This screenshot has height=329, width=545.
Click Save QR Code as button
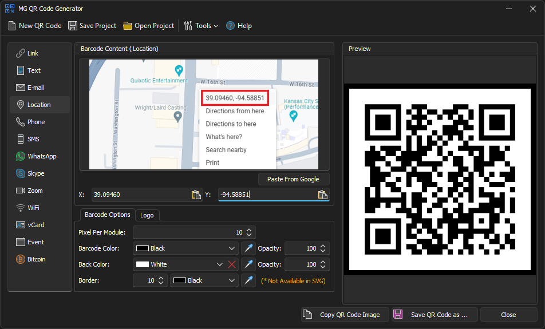pos(435,315)
